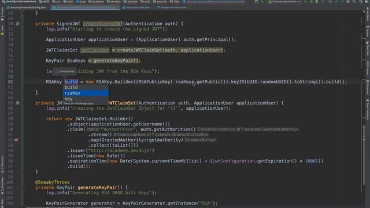Toggle the breakpoint marker on line 92

pos(16,140)
